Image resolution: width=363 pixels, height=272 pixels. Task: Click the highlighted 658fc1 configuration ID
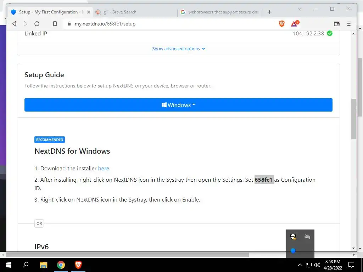(x=264, y=180)
